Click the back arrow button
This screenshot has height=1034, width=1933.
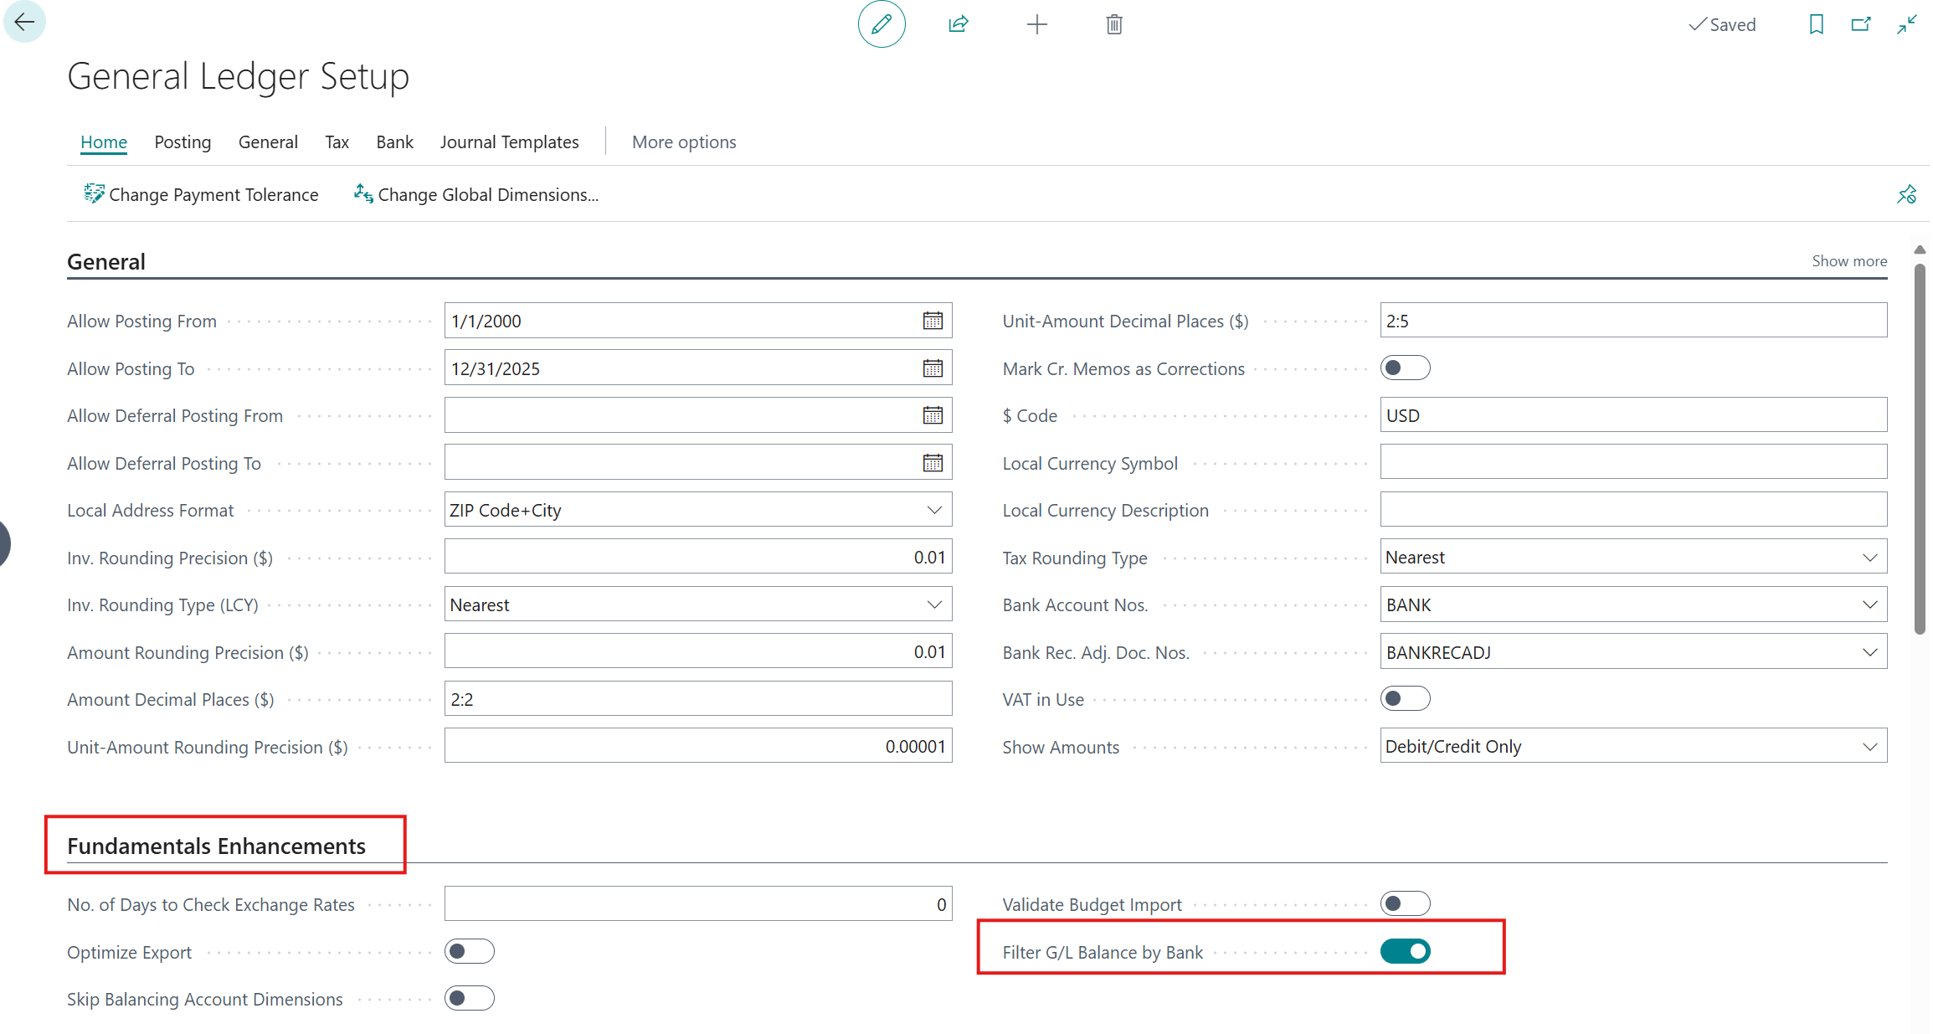tap(24, 23)
